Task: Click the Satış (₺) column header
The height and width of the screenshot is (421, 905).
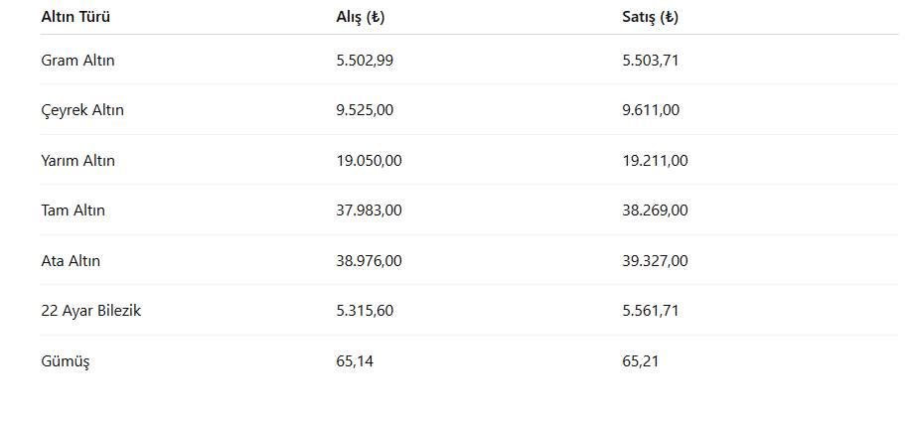Action: click(650, 17)
